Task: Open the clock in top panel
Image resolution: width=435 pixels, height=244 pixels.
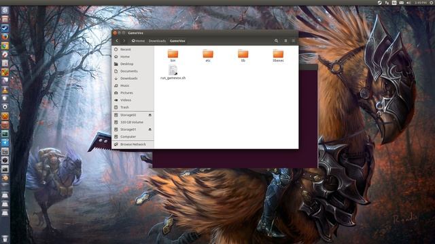Action: point(420,3)
